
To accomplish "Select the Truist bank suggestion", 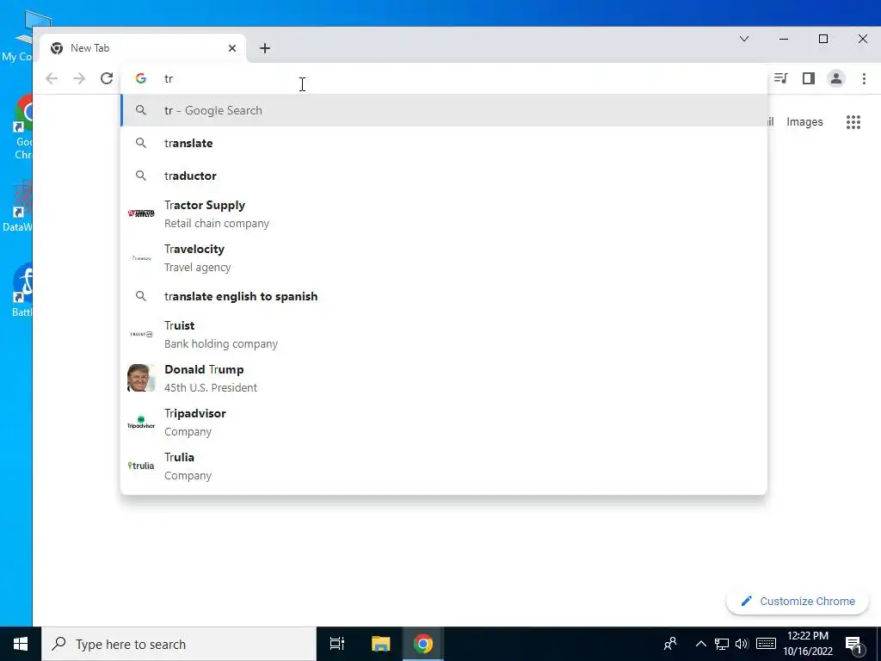I will pyautogui.click(x=444, y=335).
